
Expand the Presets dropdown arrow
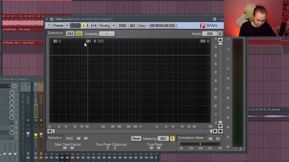67,26
